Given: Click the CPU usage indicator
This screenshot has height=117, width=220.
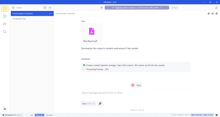Looking at the screenshot, I should (x=208, y=115).
